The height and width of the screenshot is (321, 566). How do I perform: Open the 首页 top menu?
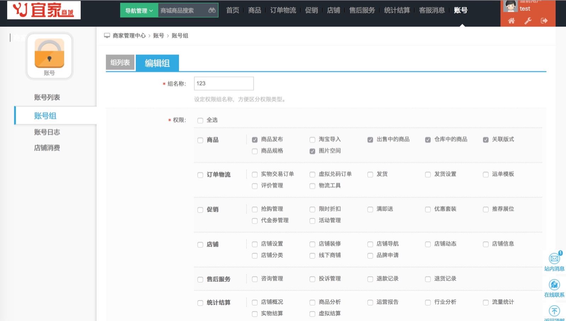click(x=233, y=10)
